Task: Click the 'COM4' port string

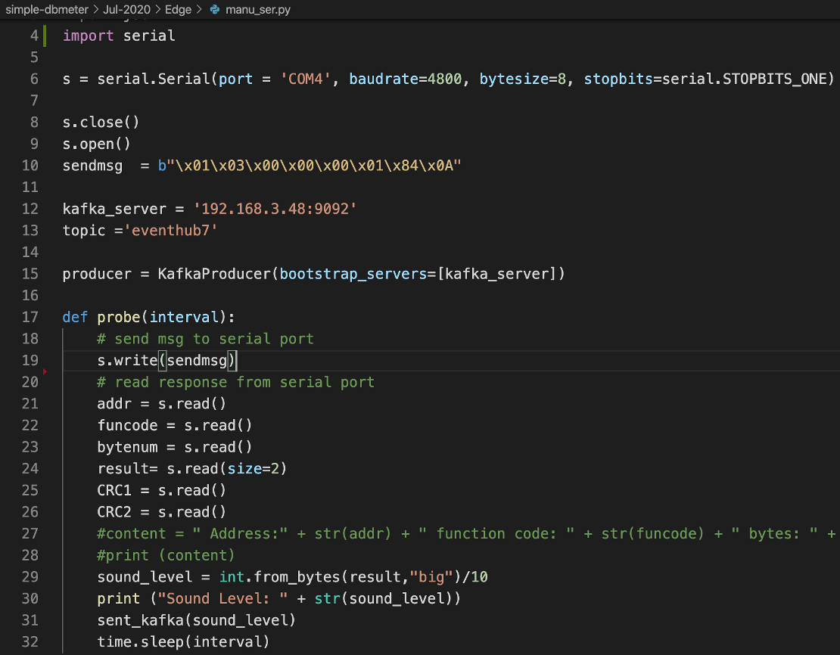Action: (x=306, y=79)
